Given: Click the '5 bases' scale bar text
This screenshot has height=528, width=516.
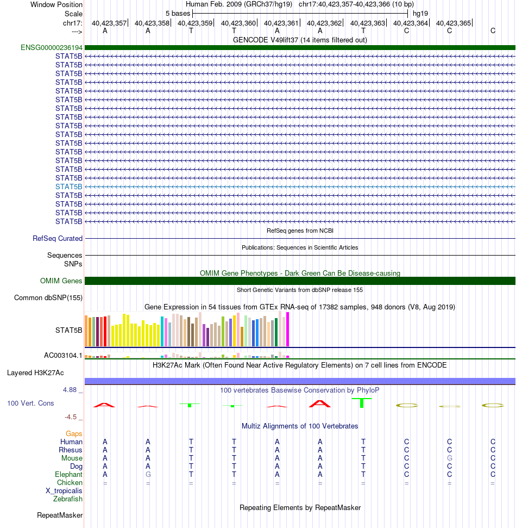Looking at the screenshot, I should (178, 14).
